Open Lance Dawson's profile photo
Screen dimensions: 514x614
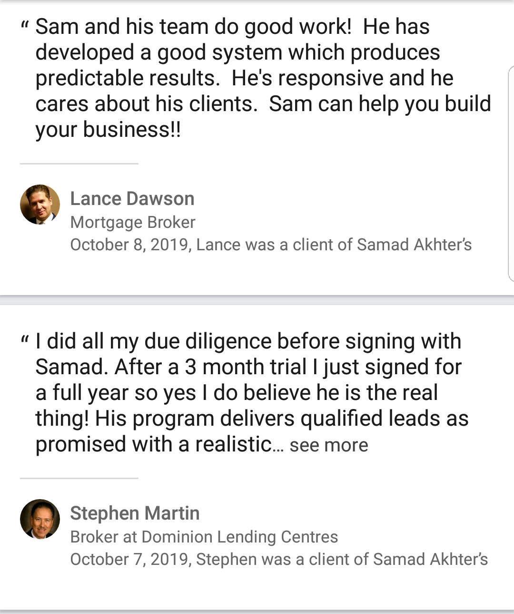point(40,205)
